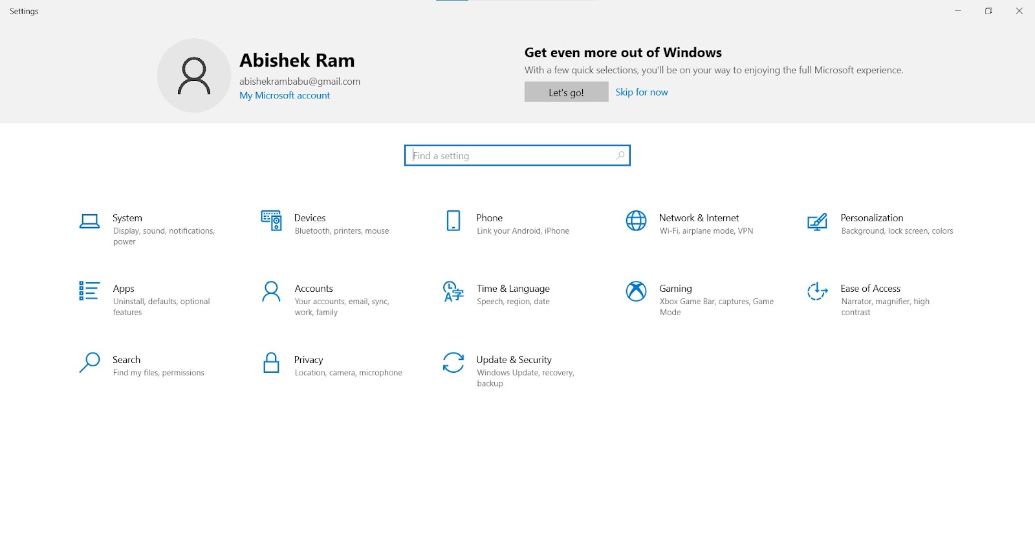
Task: Open the Accounts heading
Action: click(x=314, y=289)
